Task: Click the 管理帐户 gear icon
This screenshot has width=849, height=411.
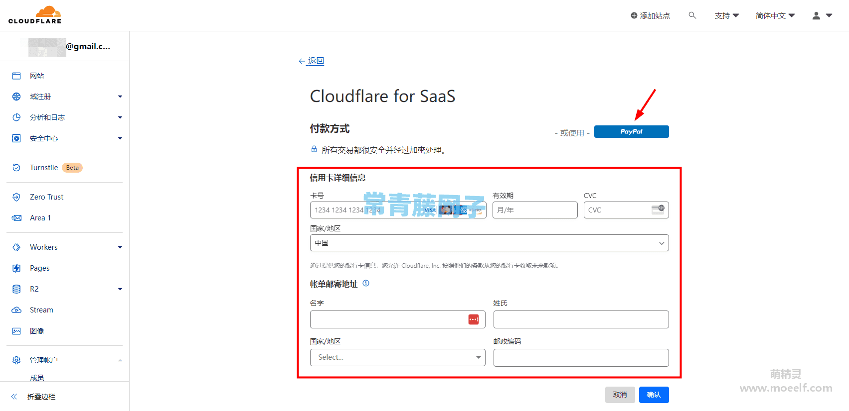Action: pos(16,360)
